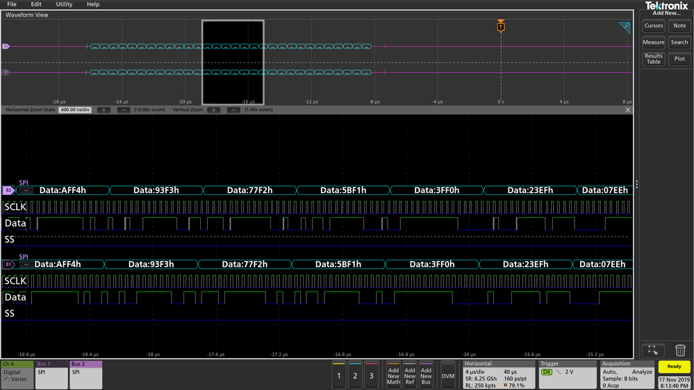This screenshot has height=390, width=694.
Task: Decrease vertical zoom with minus button
Action: tap(233, 110)
